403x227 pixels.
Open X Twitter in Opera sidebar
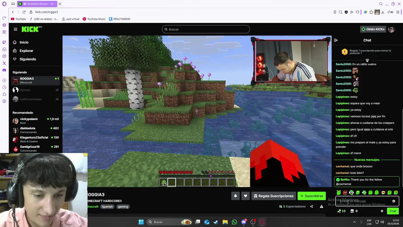pos(4,63)
